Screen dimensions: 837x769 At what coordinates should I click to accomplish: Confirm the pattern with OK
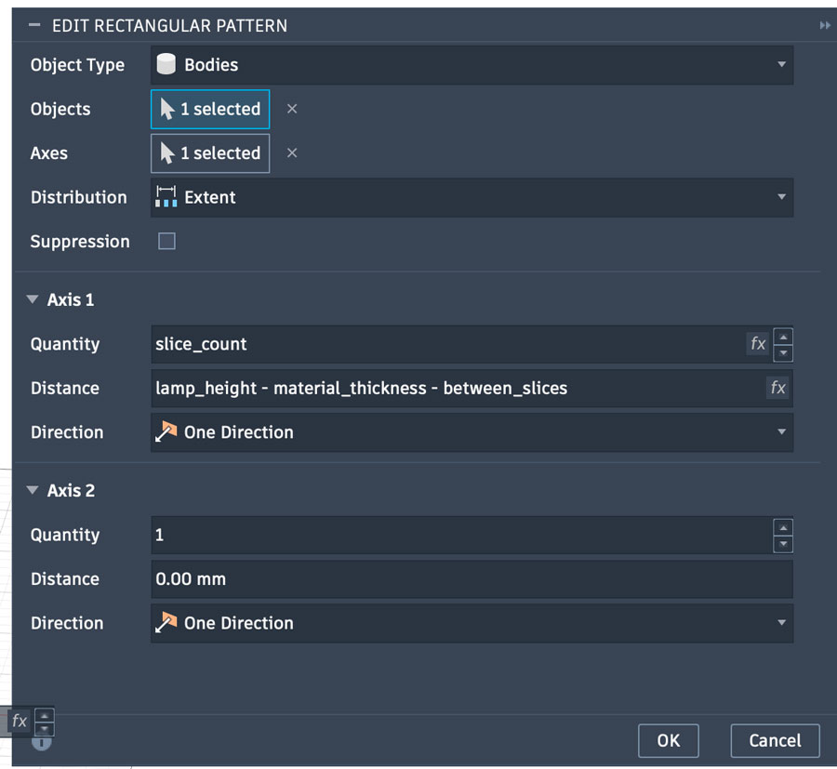point(669,741)
